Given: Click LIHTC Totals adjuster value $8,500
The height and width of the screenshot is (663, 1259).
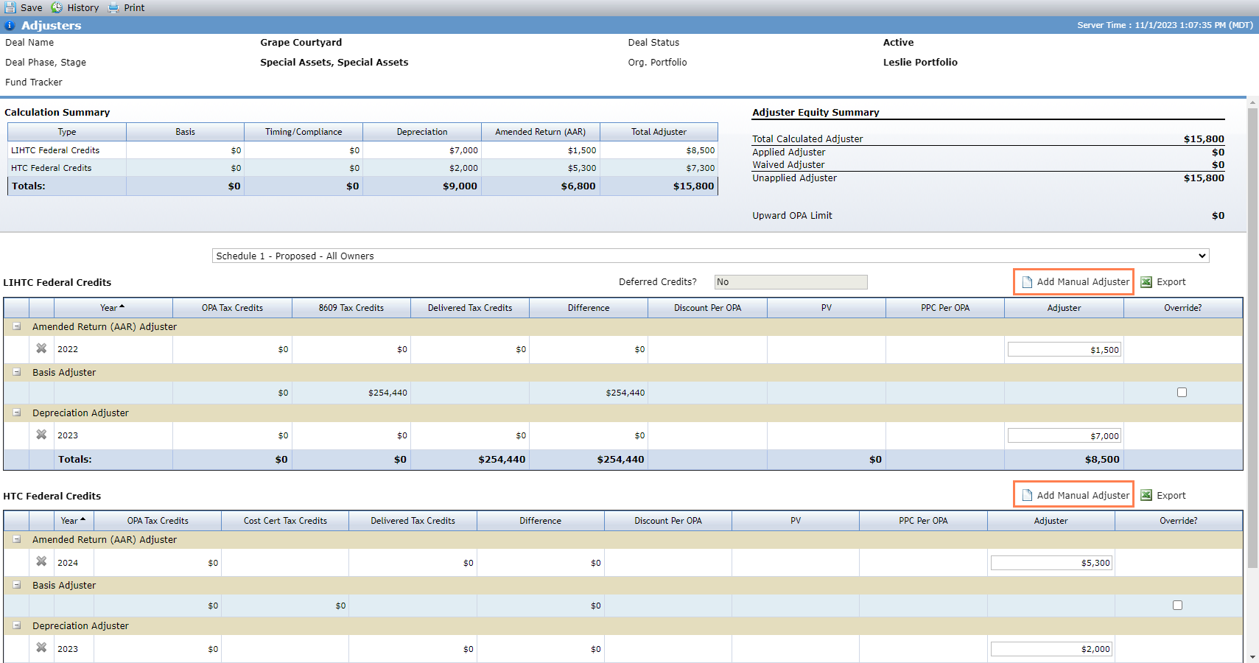Looking at the screenshot, I should tap(1102, 459).
